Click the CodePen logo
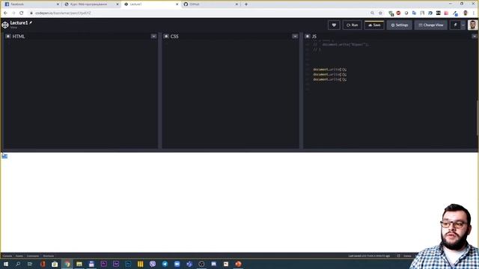The height and width of the screenshot is (269, 479). [x=5, y=25]
